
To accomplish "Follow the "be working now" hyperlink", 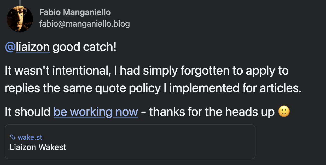I will (96, 112).
